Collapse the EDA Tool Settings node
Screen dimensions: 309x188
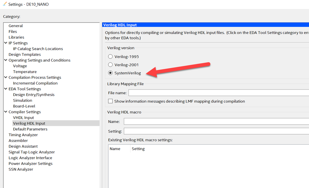point(6,89)
